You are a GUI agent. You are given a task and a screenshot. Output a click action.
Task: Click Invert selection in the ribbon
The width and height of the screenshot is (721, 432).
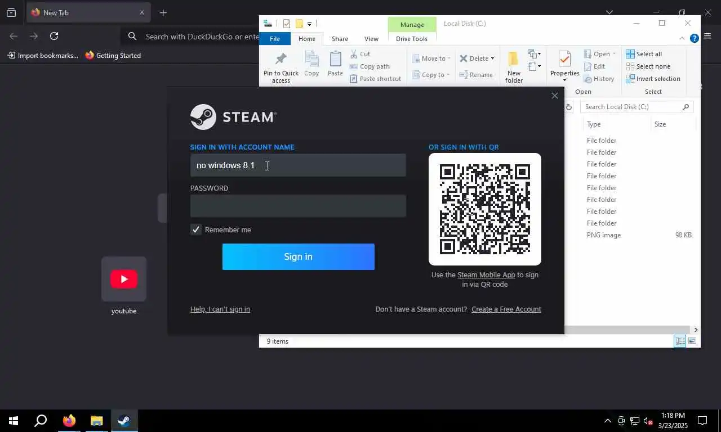[653, 79]
